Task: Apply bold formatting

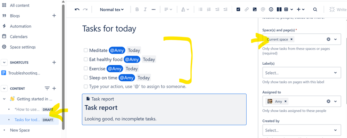Action: point(137,9)
